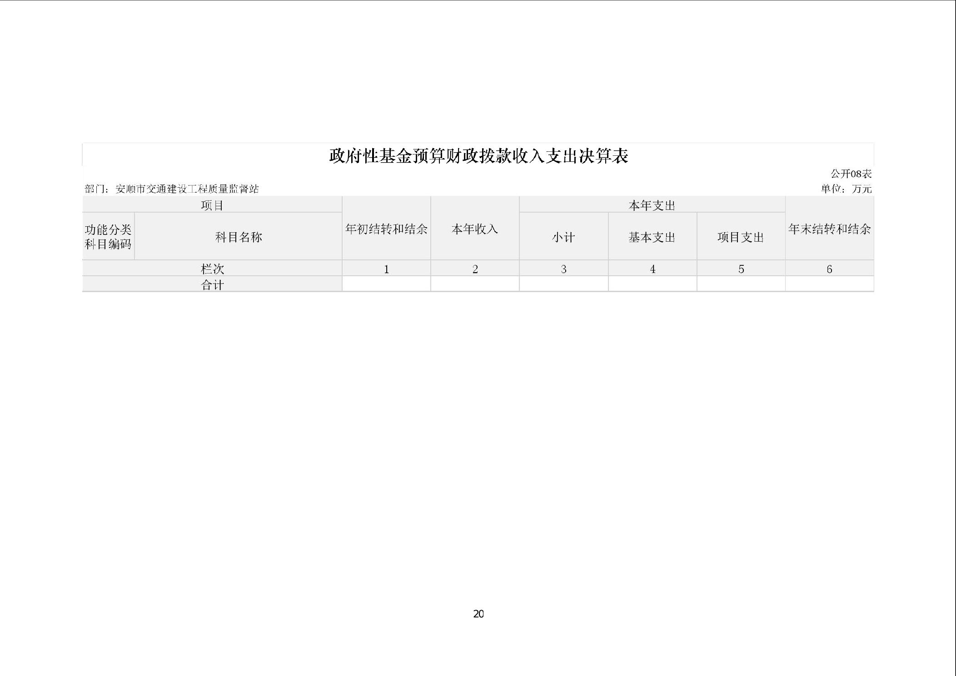Click the empty 合计 cell under 本年收入
This screenshot has height=676, width=956.
coord(475,284)
